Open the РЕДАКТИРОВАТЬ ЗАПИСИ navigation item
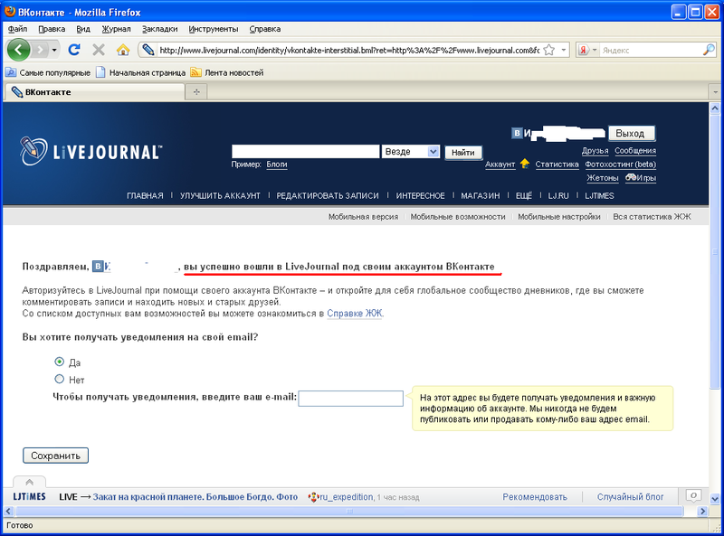The image size is (724, 536). (328, 195)
